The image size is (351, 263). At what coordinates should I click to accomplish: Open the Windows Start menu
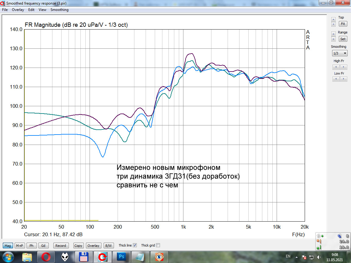(8, 257)
